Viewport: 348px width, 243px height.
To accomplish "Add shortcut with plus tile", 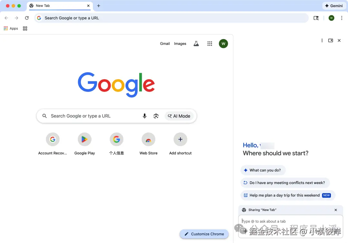I will coord(180,144).
